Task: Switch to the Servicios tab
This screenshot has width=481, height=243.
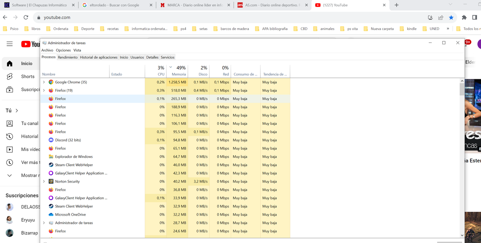Action: 168,57
